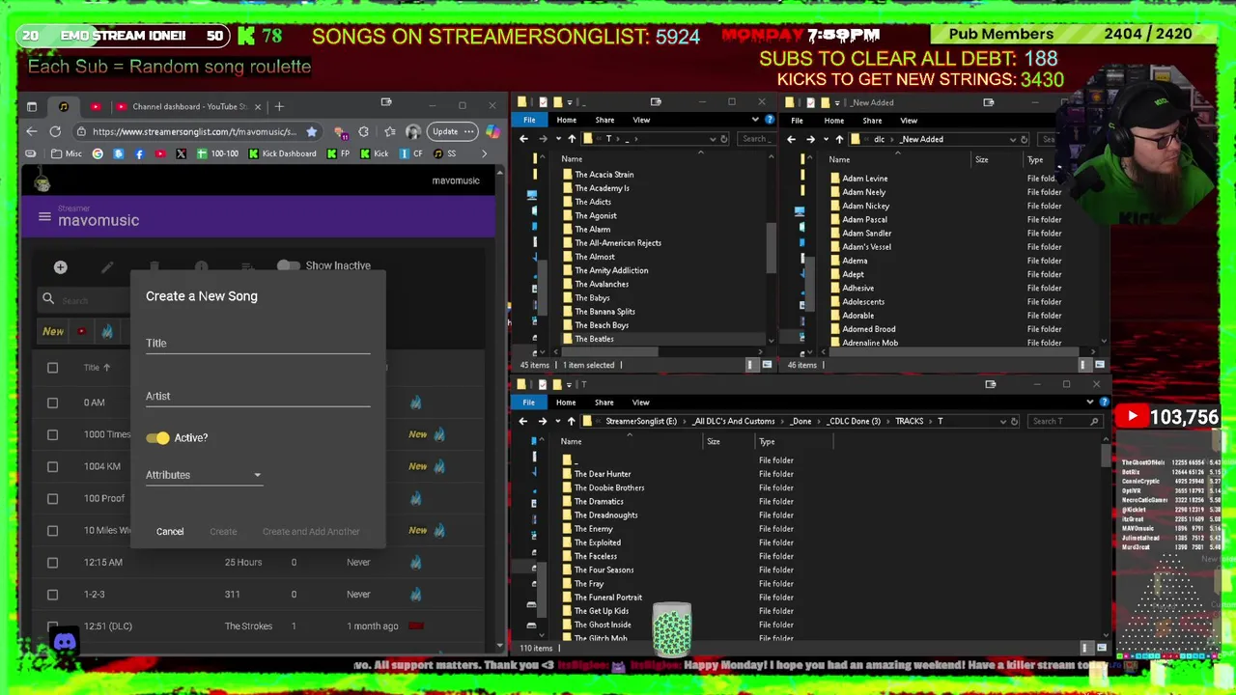Click the add song plus icon
The width and height of the screenshot is (1236, 695).
[60, 267]
